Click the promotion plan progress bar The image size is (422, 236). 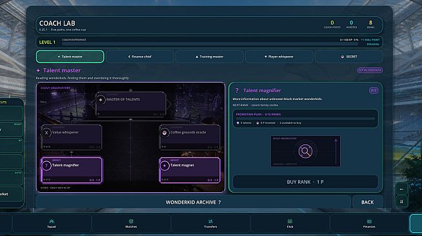click(x=305, y=118)
